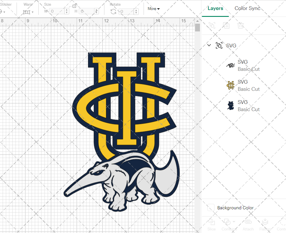Viewport: 286px width, 233px height.
Task: Click the Height size input field
Action: [87, 11]
